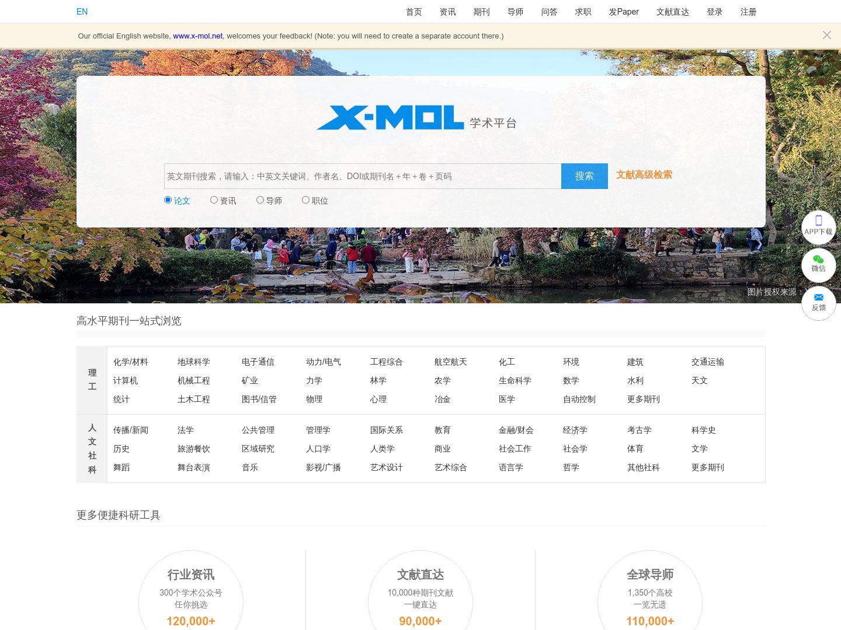Open the 医学 journal category
841x630 pixels.
click(x=507, y=399)
